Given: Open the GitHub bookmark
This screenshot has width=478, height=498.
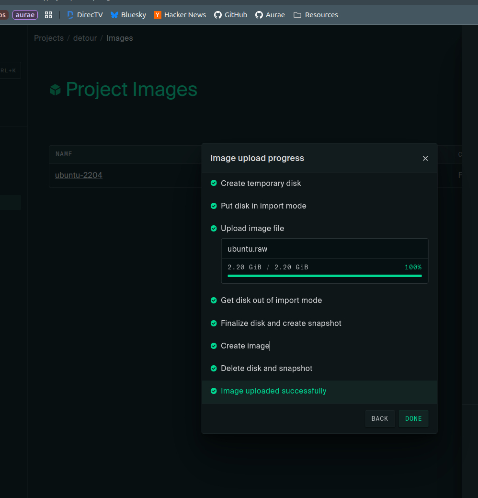Looking at the screenshot, I should pos(230,15).
